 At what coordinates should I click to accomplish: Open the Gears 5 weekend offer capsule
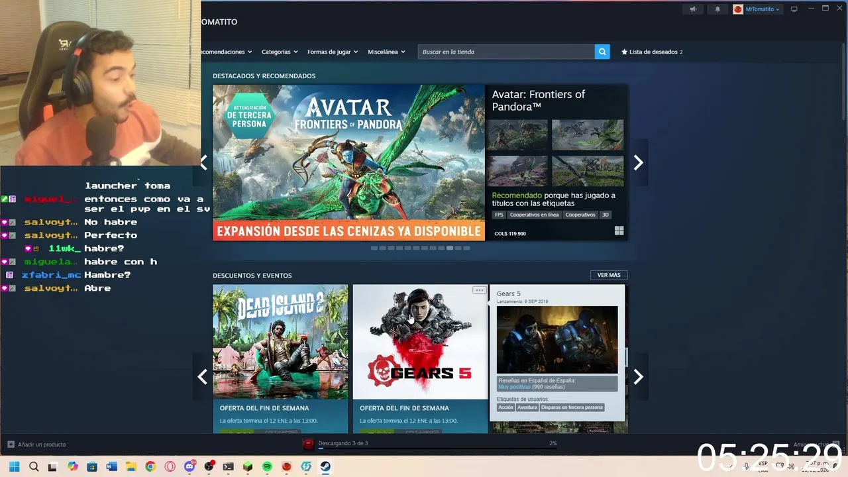pyautogui.click(x=420, y=359)
